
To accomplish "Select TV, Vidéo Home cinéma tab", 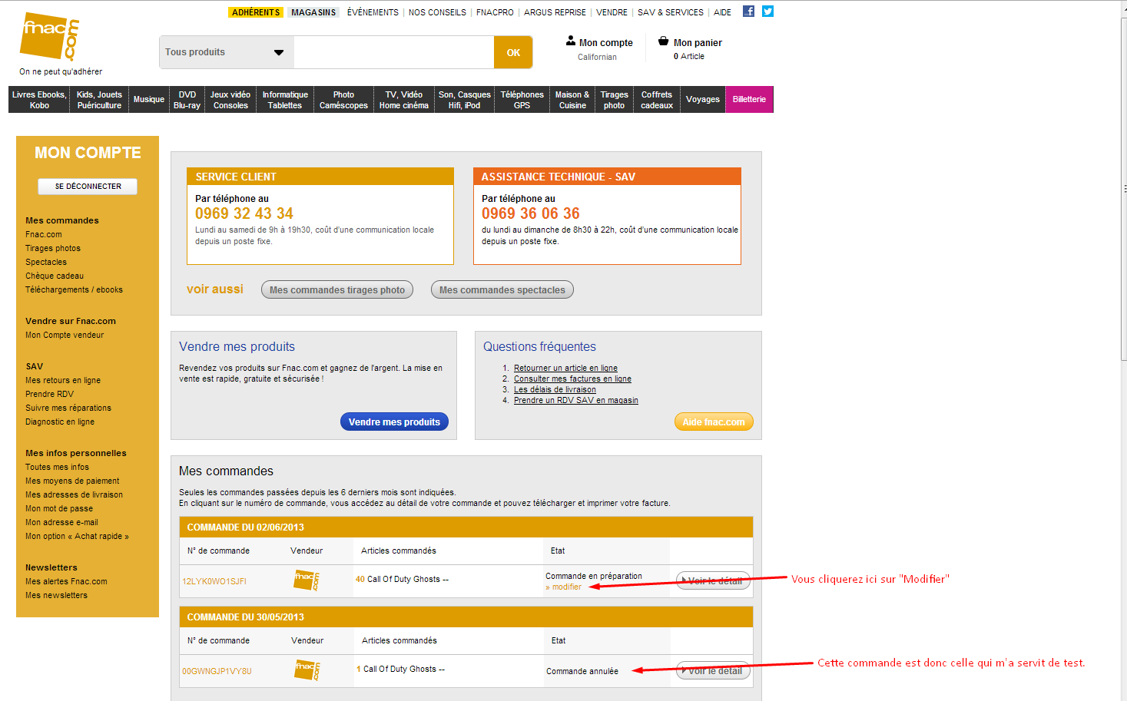I will click(404, 100).
